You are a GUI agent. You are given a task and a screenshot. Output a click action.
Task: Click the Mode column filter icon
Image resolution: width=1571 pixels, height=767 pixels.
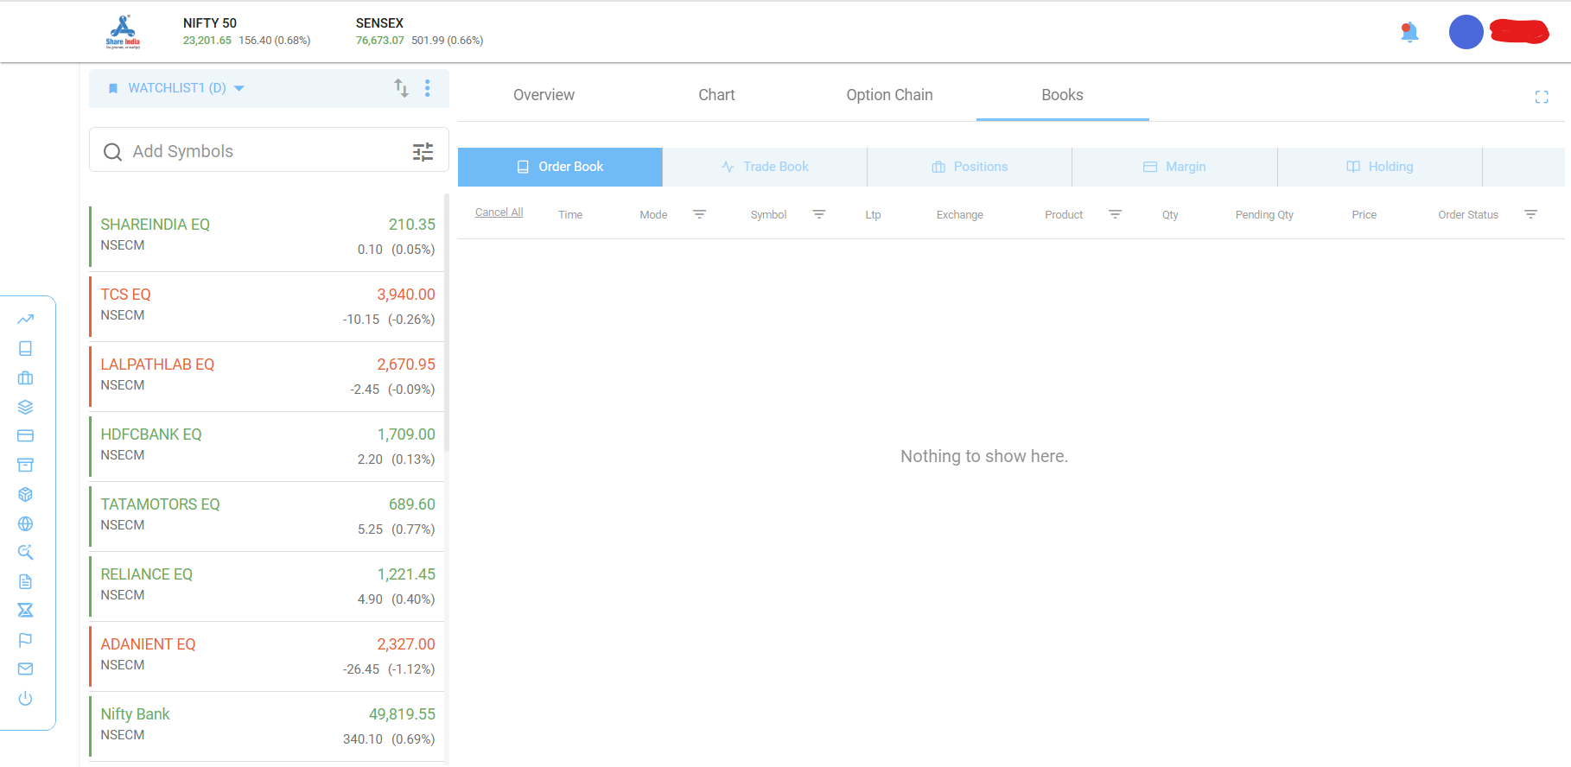[700, 214]
